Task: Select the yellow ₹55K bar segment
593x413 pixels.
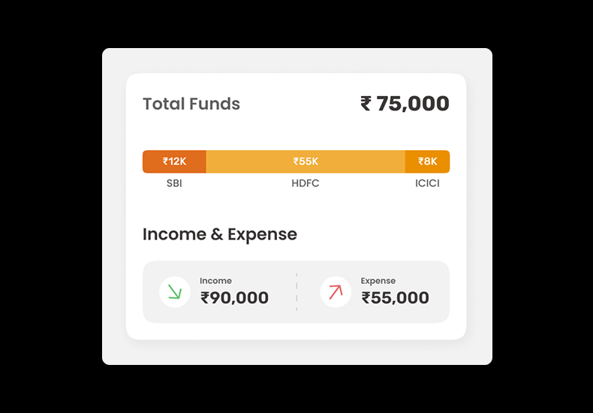Action: pyautogui.click(x=306, y=161)
